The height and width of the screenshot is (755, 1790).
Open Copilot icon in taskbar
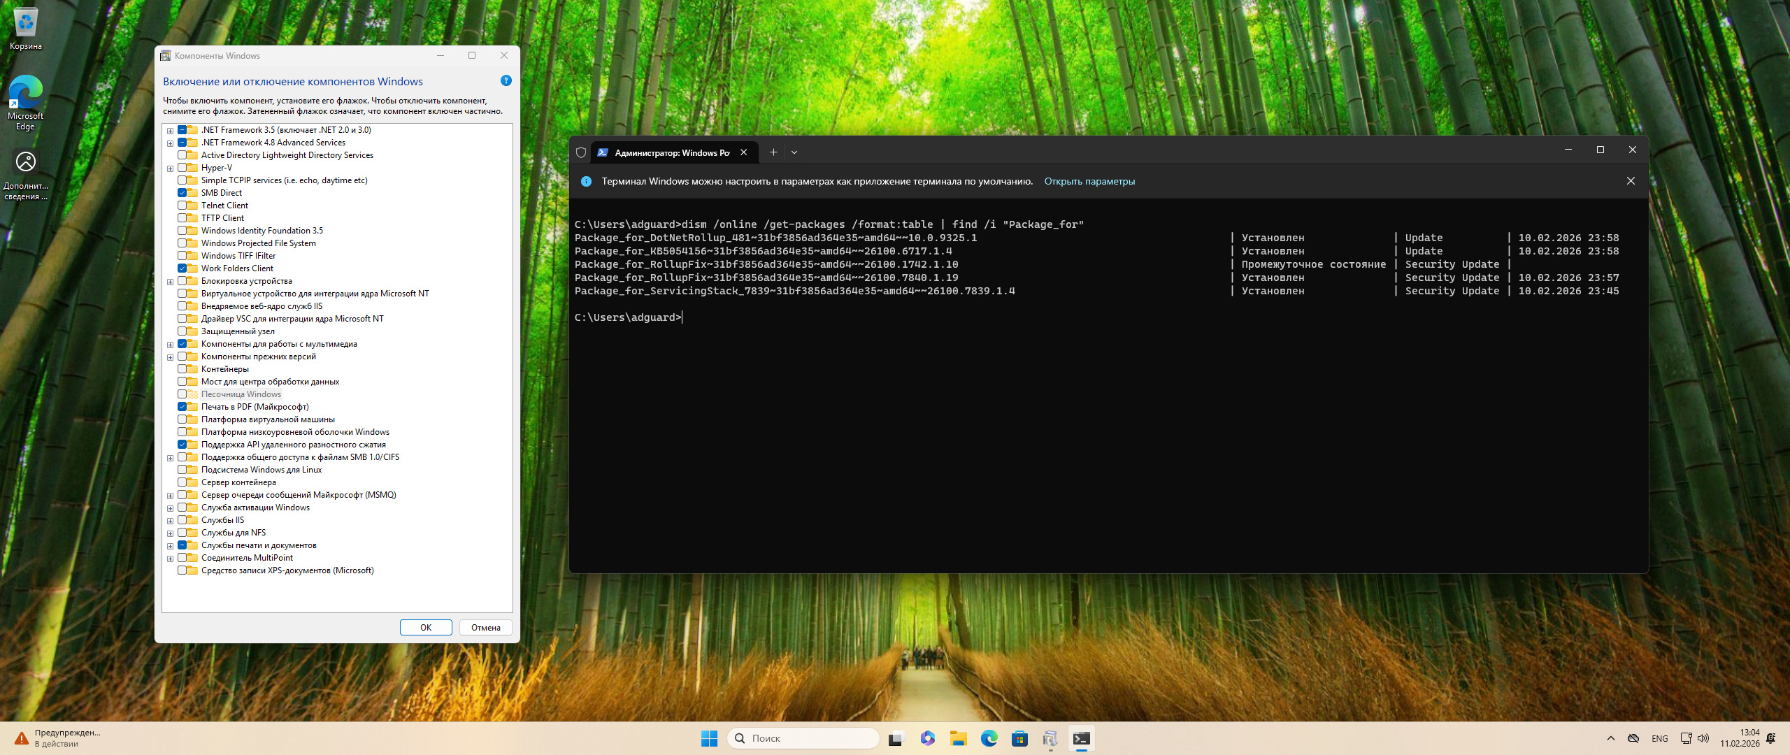point(927,738)
